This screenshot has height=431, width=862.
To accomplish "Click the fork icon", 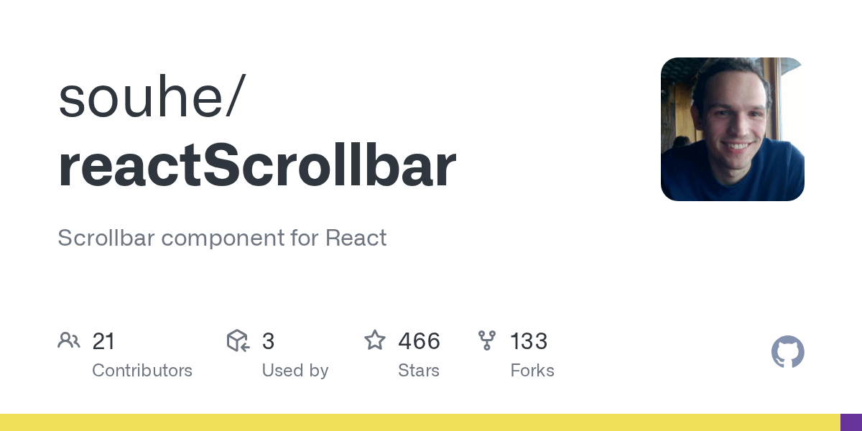I will tap(487, 340).
